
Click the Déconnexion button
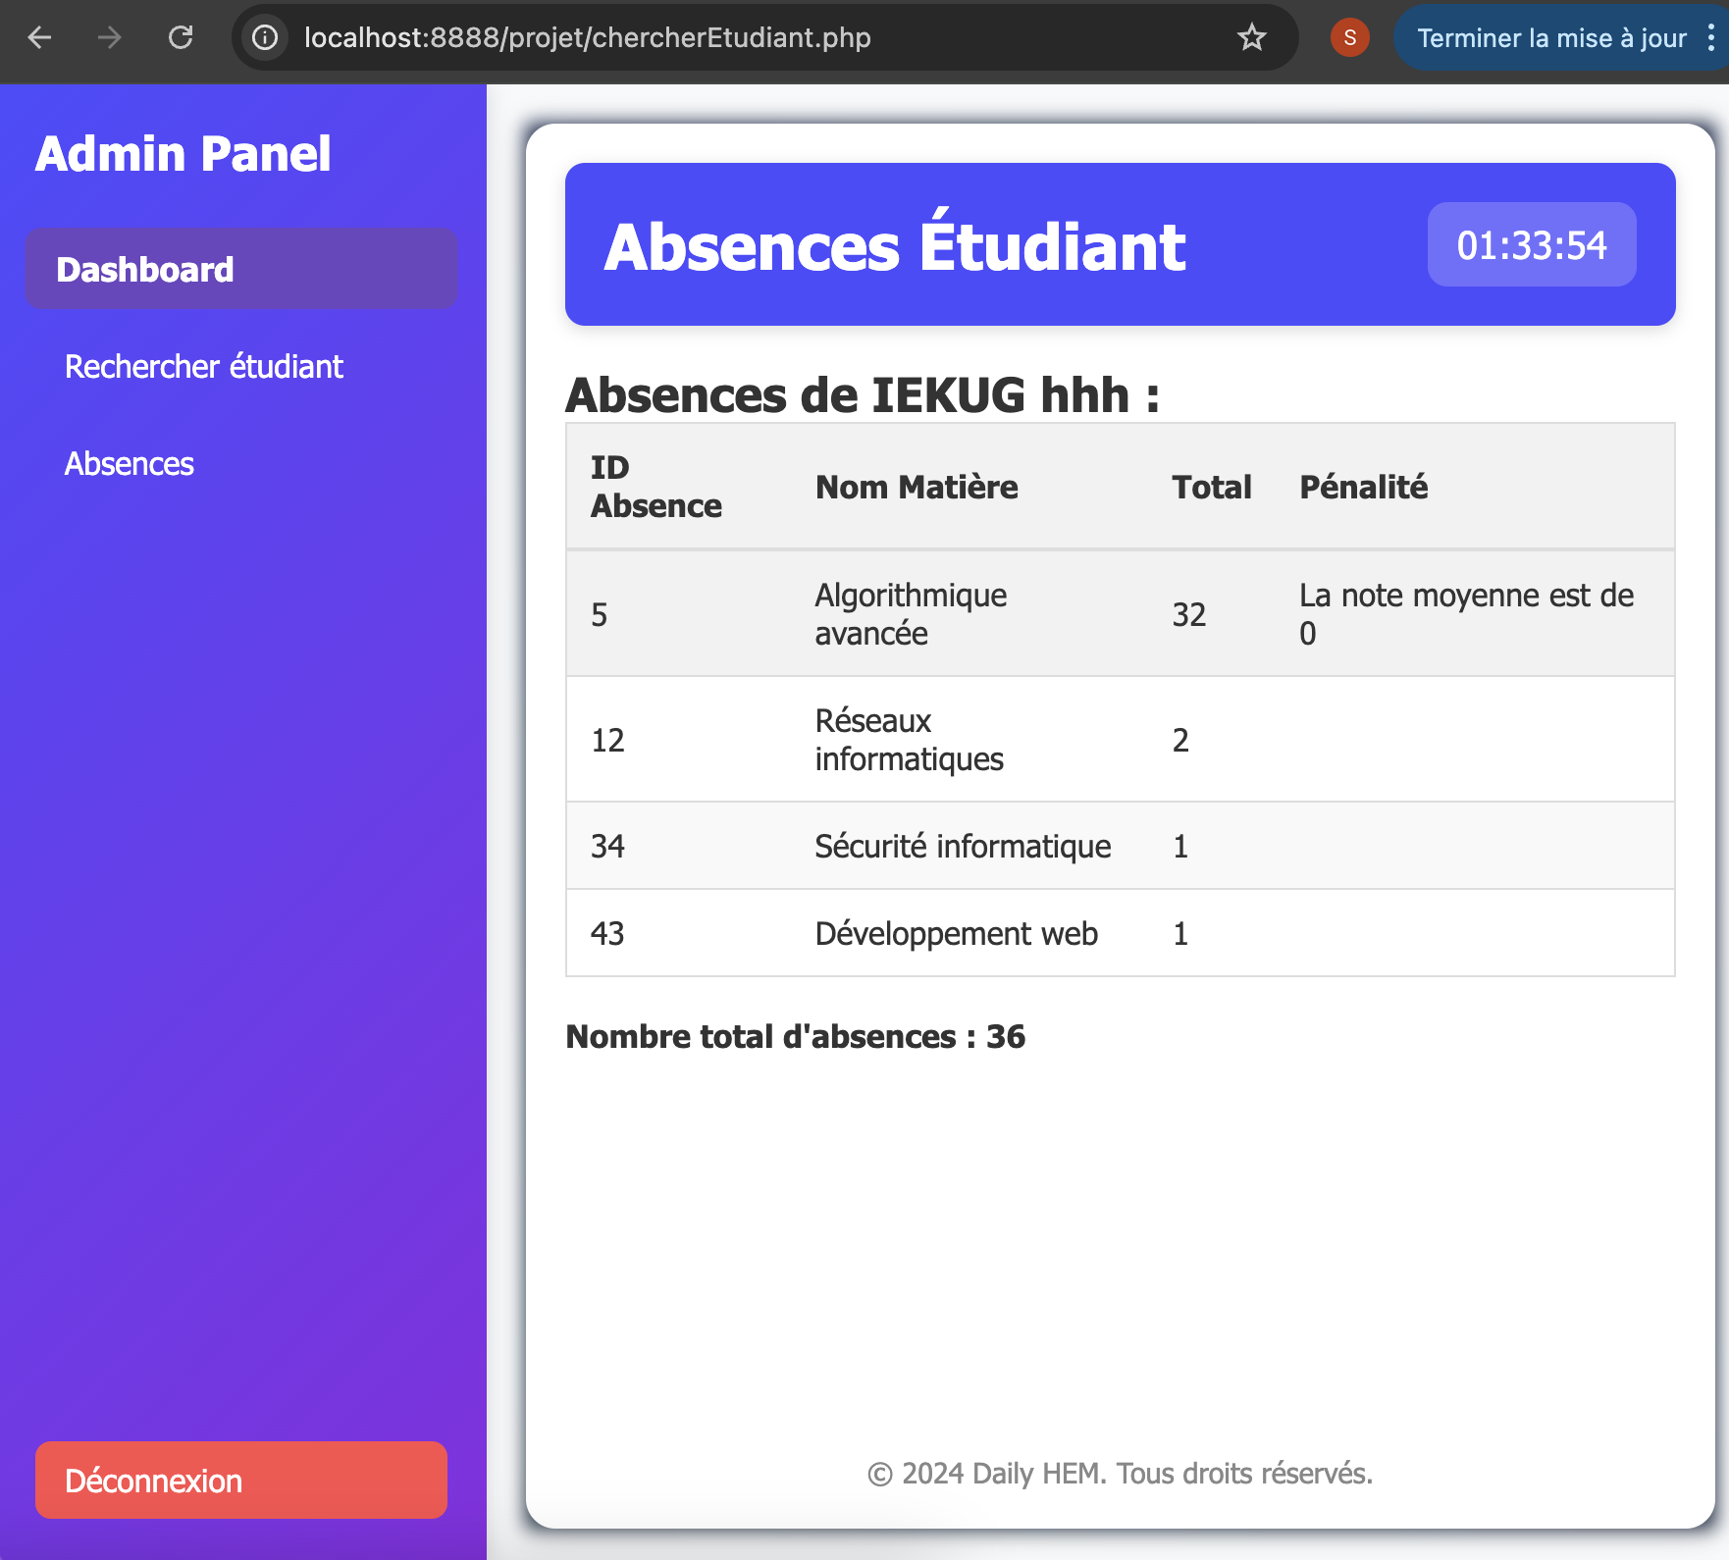click(240, 1481)
